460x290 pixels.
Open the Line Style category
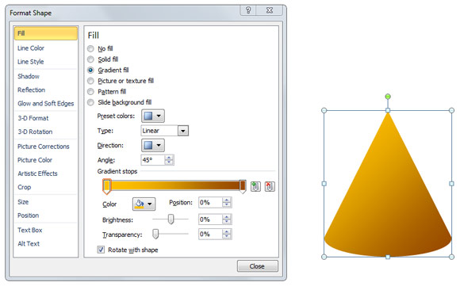pos(30,62)
